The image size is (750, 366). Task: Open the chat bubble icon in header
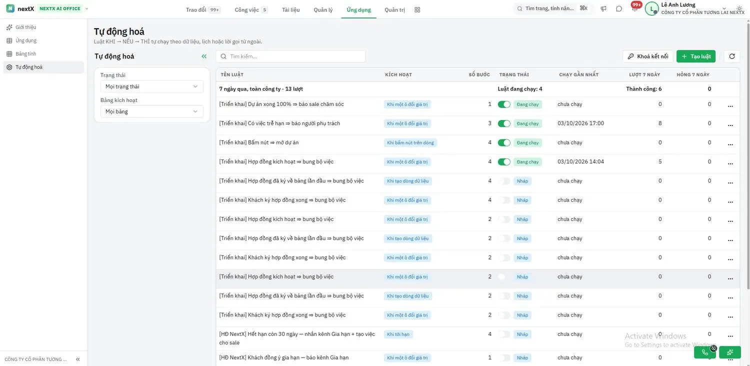619,9
